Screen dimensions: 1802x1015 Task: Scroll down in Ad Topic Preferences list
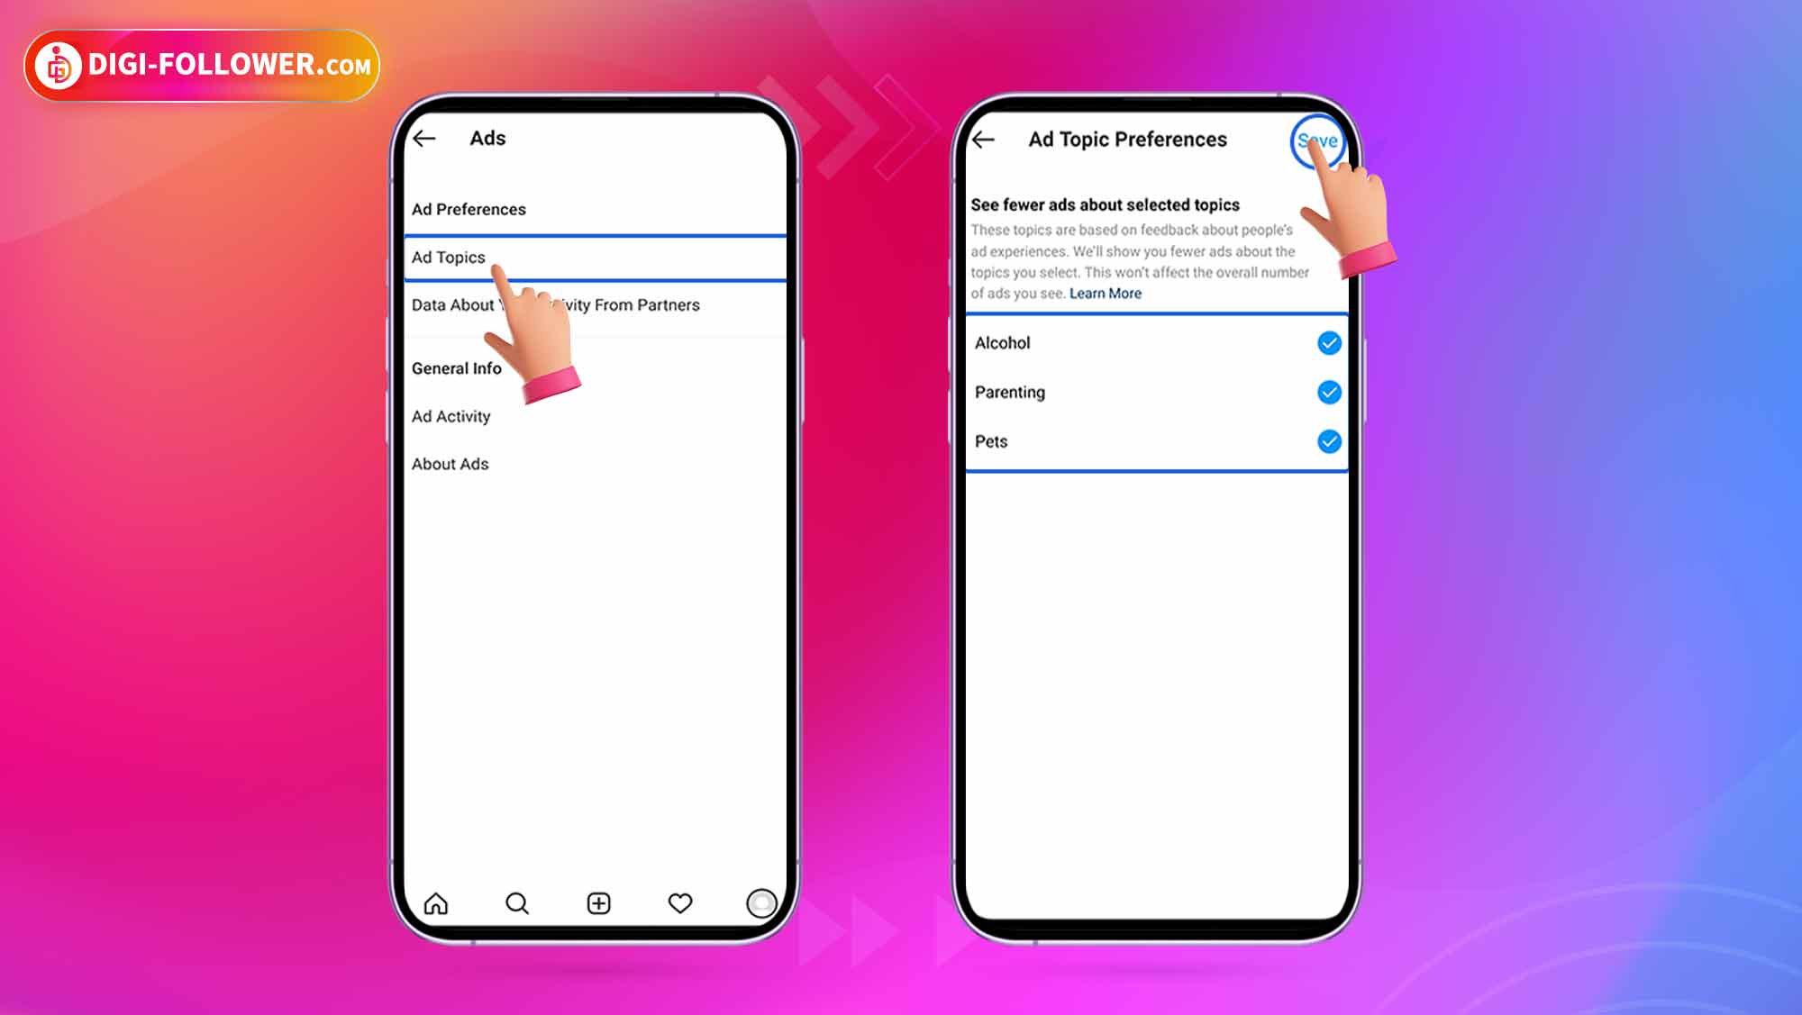point(1155,619)
